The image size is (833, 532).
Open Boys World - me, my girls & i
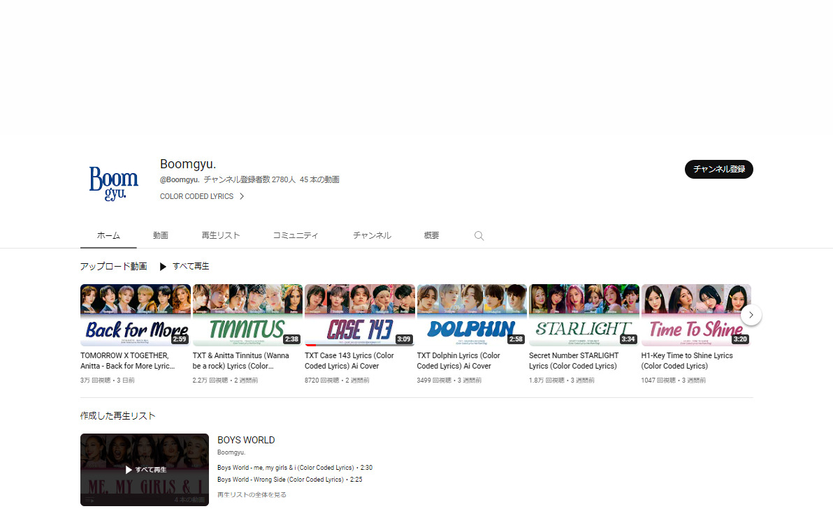pyautogui.click(x=295, y=468)
